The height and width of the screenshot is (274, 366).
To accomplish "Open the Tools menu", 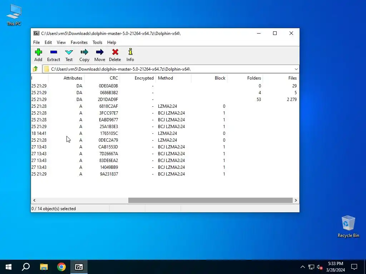I will click(97, 42).
